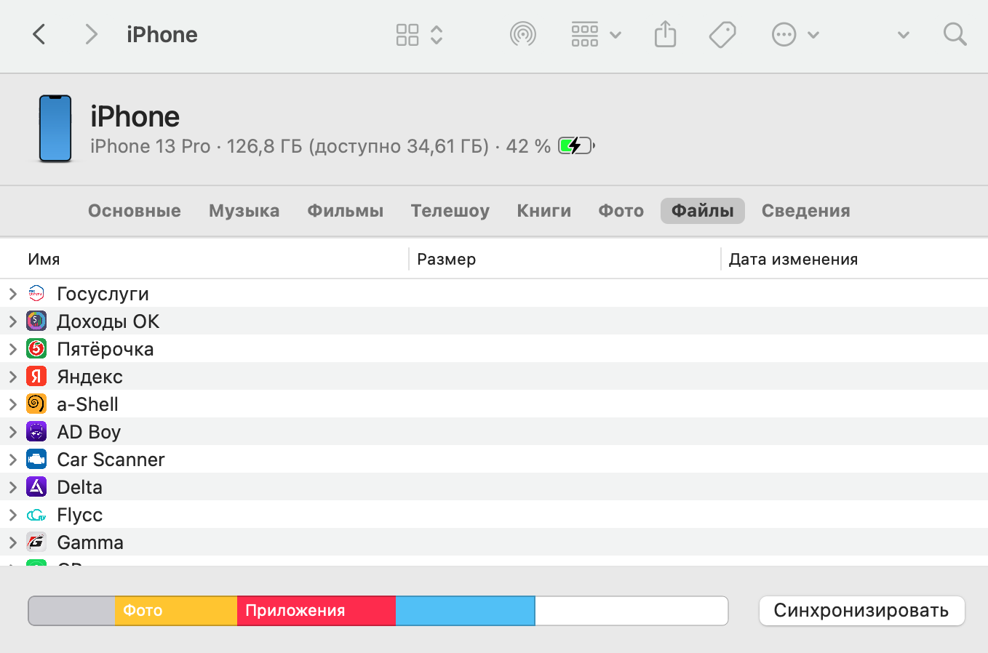
Task: Click the iPhone device image
Action: 55,129
